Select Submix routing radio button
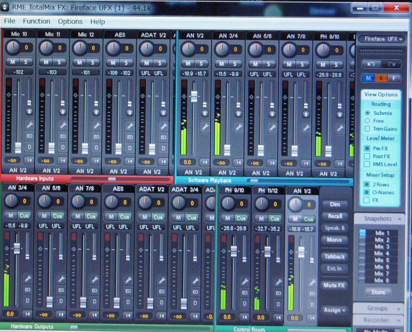 coord(367,113)
